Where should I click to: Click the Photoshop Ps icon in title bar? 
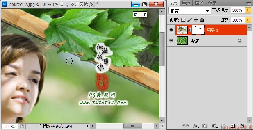(5, 4)
